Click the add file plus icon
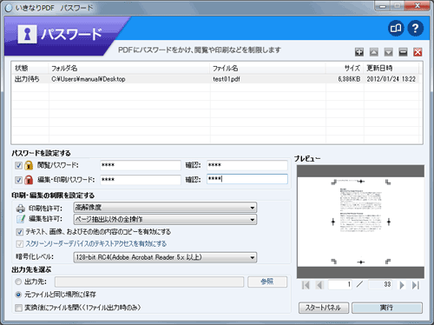Image resolution: width=434 pixels, height=325 pixels. (359, 52)
